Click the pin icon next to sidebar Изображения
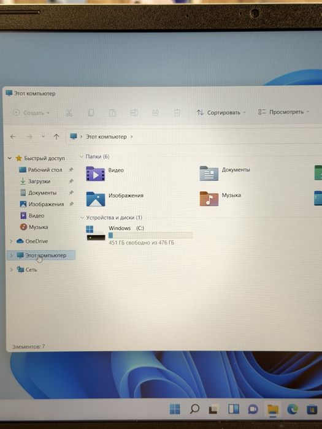Screen dimensions: 322x429 [71, 204]
